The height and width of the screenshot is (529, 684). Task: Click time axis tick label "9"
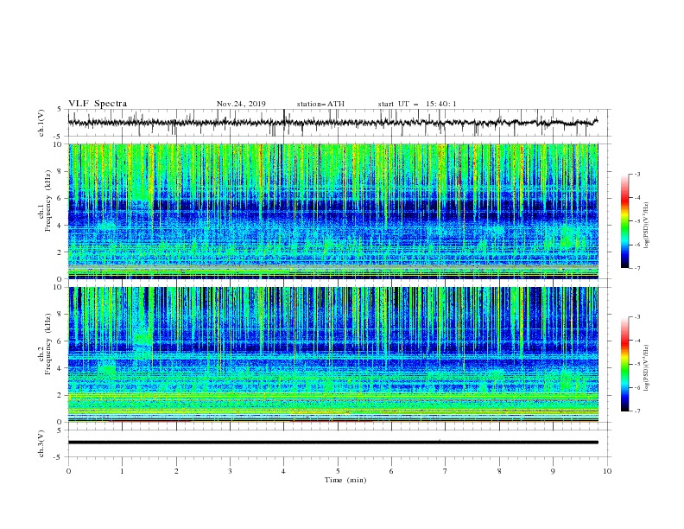click(x=554, y=471)
